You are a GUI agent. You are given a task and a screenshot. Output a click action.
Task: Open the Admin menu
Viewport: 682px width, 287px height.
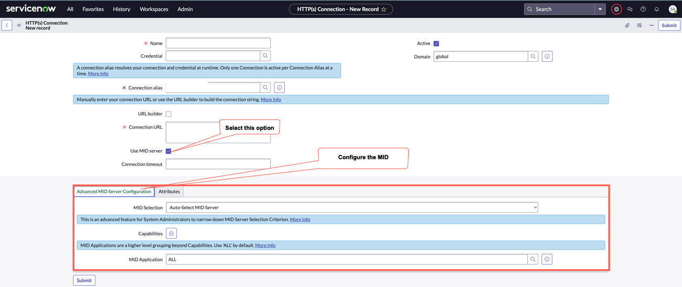point(185,9)
